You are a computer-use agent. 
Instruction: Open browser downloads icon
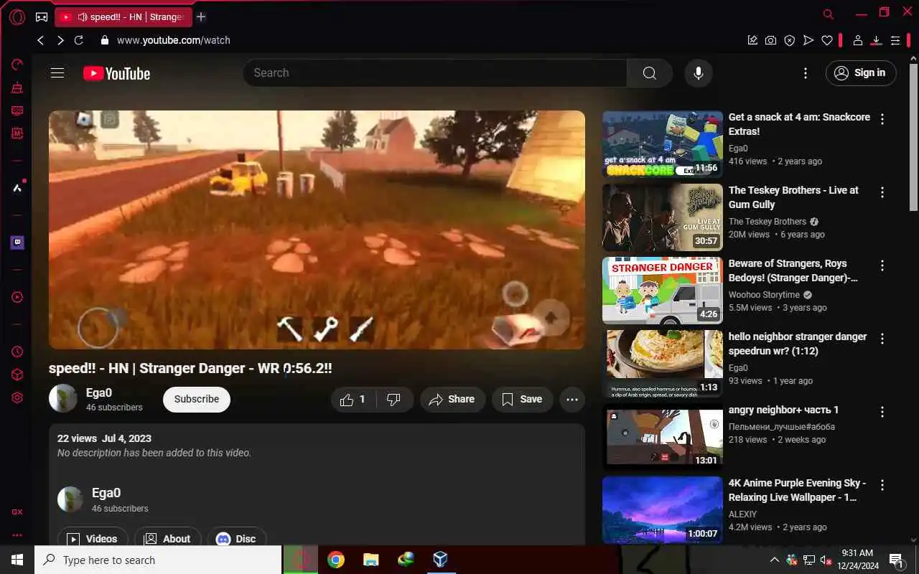[x=876, y=40]
